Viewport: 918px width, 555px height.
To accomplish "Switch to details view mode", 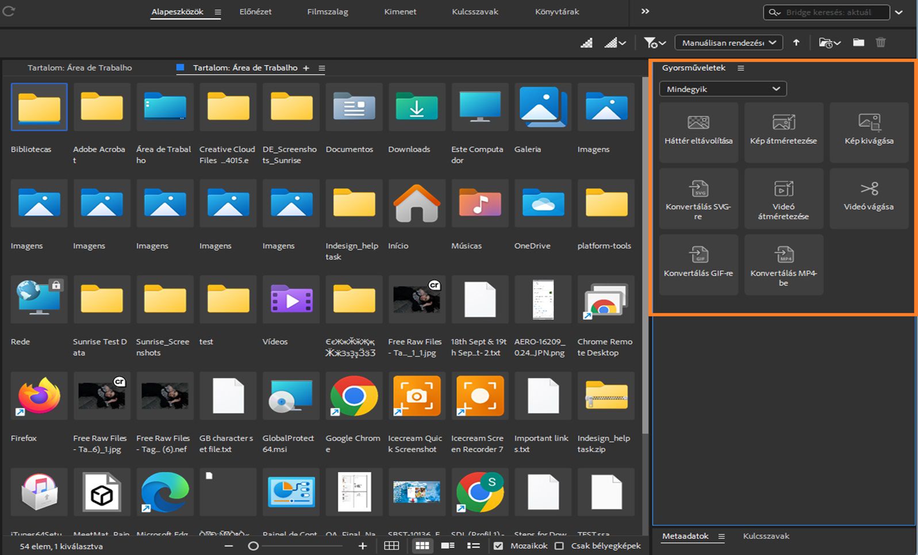I will coord(448,546).
